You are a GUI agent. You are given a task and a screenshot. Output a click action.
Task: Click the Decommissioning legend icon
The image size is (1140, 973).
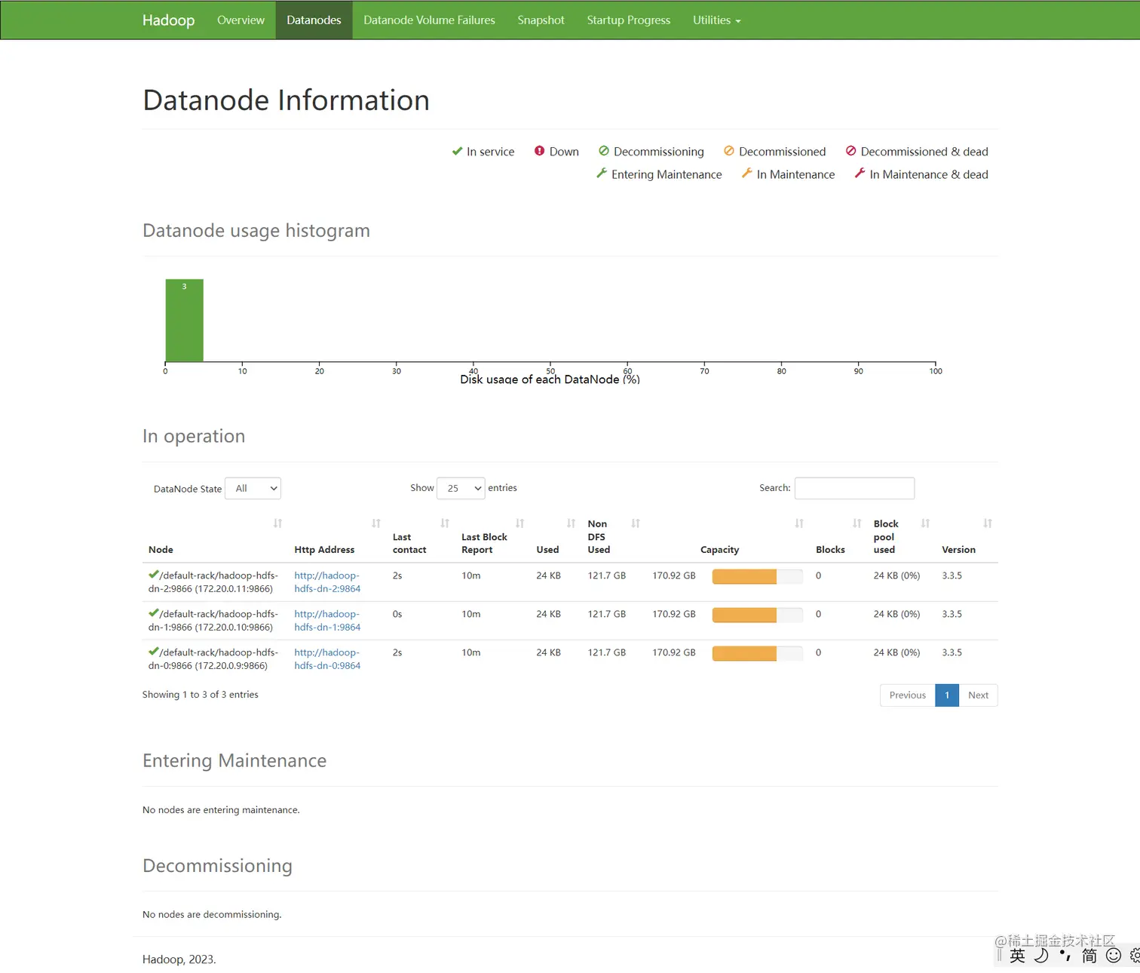point(603,151)
